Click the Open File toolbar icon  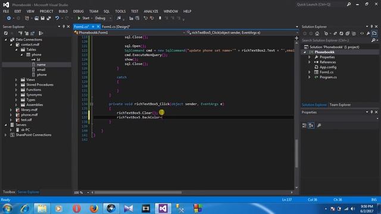coord(36,18)
